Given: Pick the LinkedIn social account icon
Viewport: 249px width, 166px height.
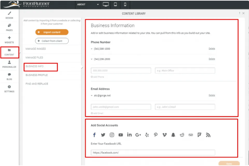Looking at the screenshot, I should [129, 135].
